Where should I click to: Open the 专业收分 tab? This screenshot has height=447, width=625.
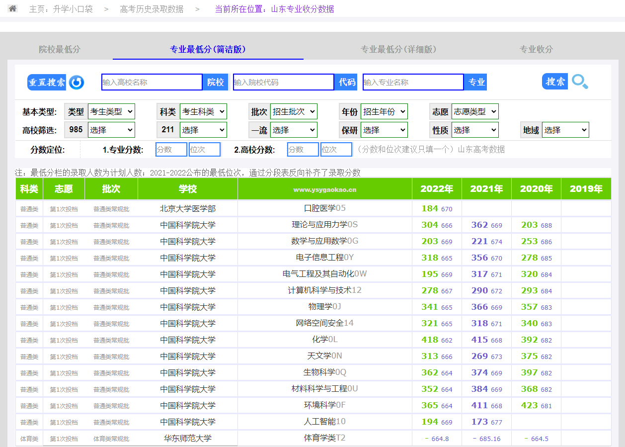(x=536, y=49)
